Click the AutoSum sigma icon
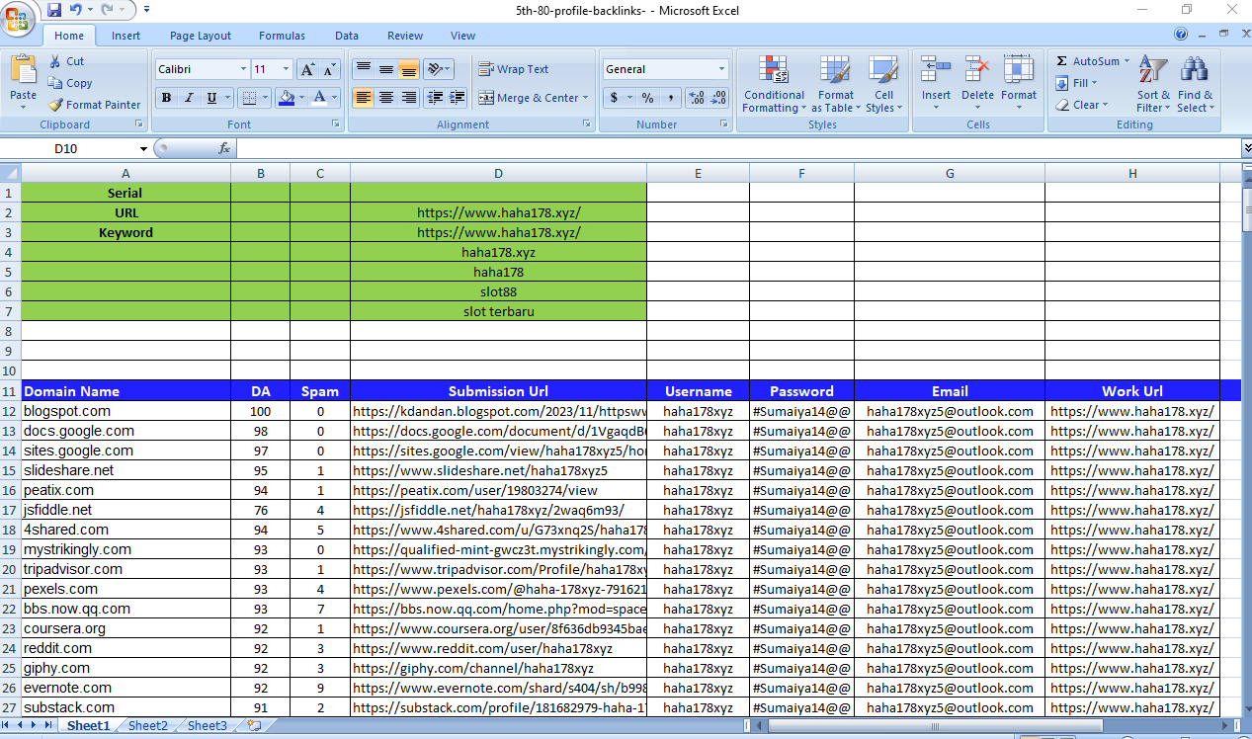1252x739 pixels. [1062, 61]
